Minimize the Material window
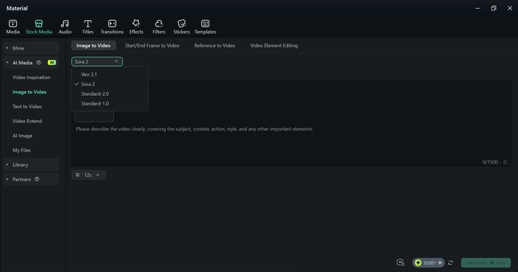518x272 pixels. pos(477,8)
